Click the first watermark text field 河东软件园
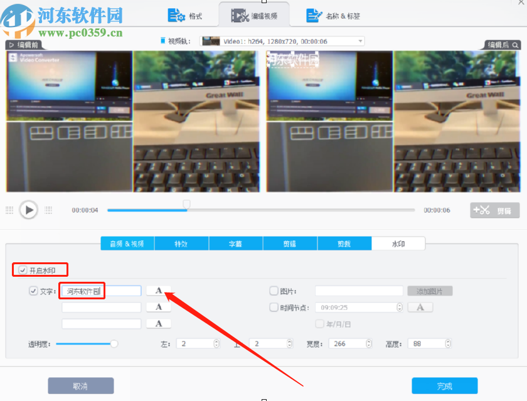Viewport: 527px width, 401px height. click(x=101, y=291)
